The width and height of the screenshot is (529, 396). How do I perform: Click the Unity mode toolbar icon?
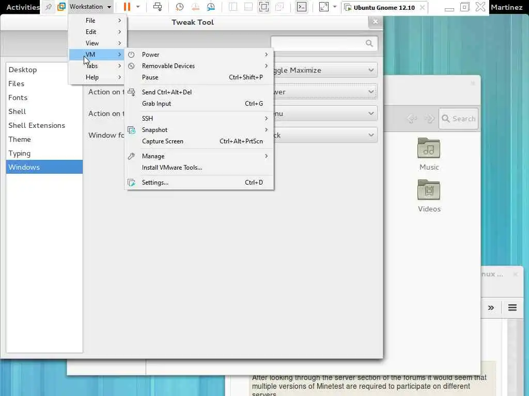279,7
